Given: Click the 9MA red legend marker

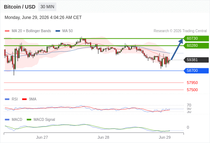Looking at the screenshot, I should pos(24,99).
